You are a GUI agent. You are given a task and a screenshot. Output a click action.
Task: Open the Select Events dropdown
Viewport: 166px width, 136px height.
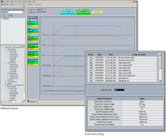(x=126, y=90)
